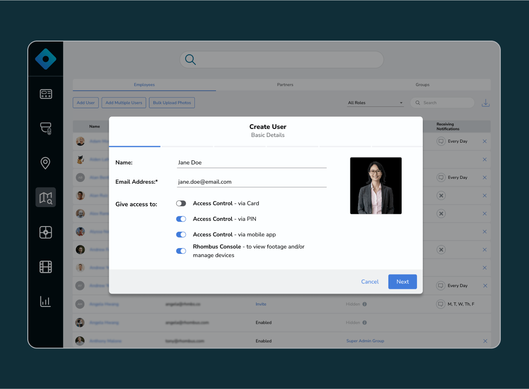
Task: Open the Rhombus logo home icon
Action: 45,58
